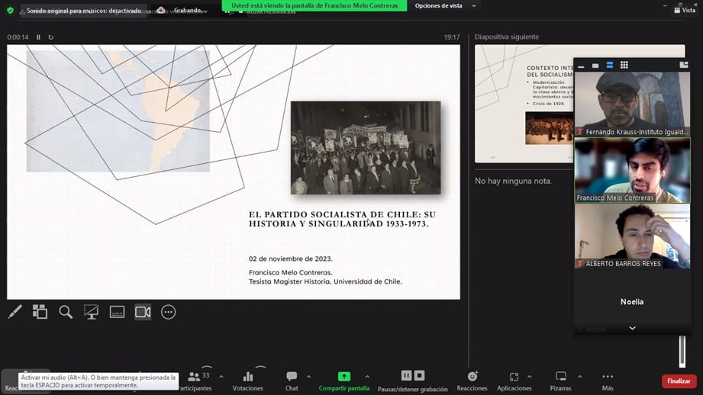Expand the arrow next to Participantes
The image size is (703, 395).
point(221,377)
